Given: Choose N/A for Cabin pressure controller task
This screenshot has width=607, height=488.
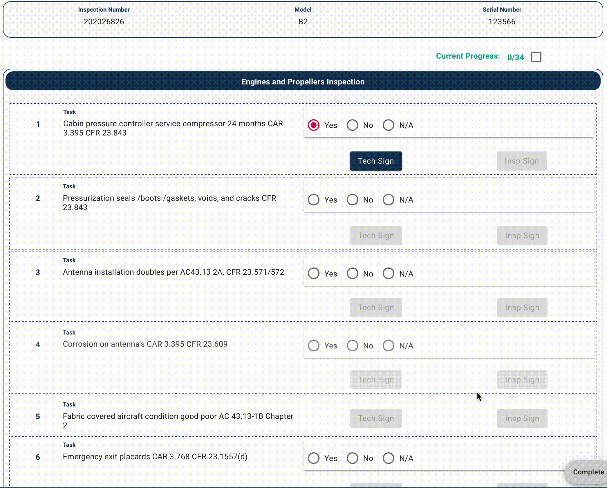Looking at the screenshot, I should coord(389,125).
